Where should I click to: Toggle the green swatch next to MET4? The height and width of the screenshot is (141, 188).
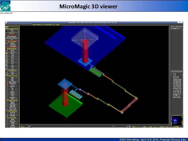(6, 57)
